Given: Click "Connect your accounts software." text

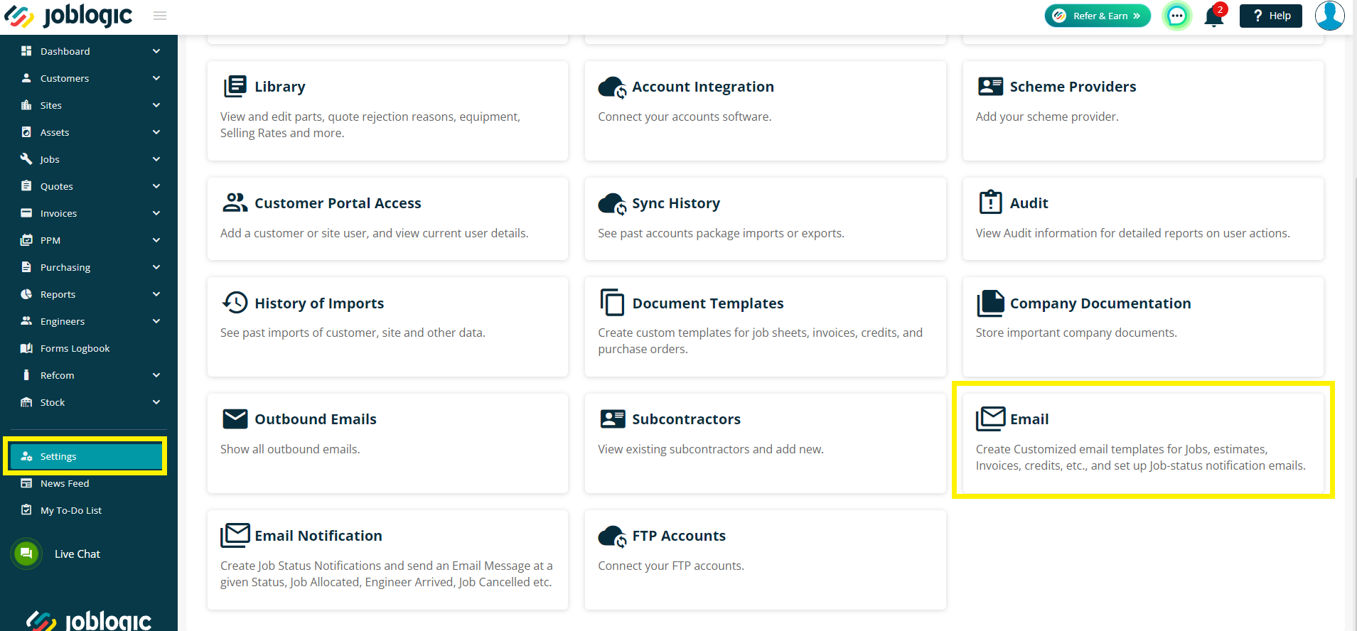Looking at the screenshot, I should point(685,117).
